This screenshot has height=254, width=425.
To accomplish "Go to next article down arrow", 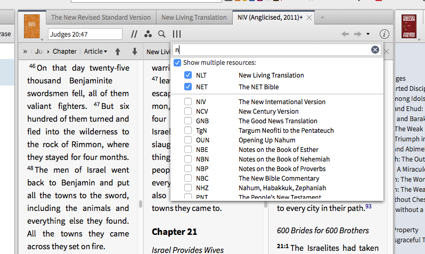I will [x=135, y=52].
